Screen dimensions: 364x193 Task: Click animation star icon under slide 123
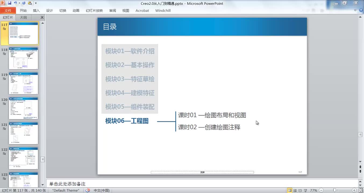tap(4, 179)
